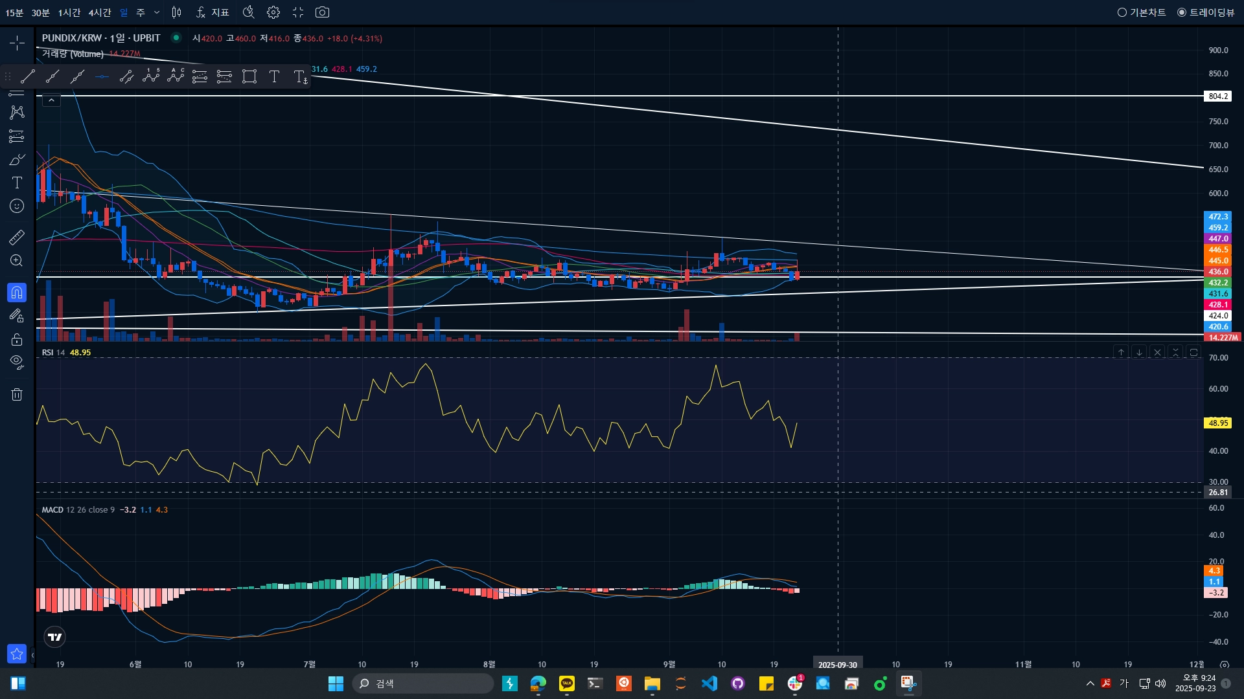Image resolution: width=1244 pixels, height=699 pixels.
Task: Open chart settings gear icon
Action: click(273, 12)
